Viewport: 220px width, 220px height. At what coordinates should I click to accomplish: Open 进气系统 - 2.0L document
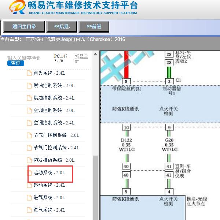[x=49, y=198]
